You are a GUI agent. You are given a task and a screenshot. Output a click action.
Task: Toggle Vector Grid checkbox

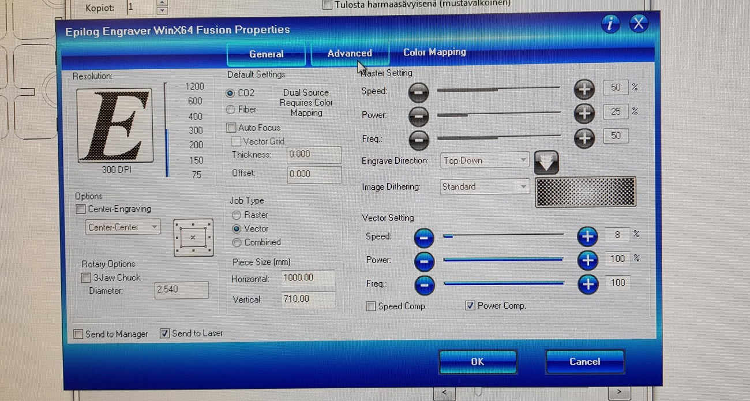pyautogui.click(x=236, y=141)
